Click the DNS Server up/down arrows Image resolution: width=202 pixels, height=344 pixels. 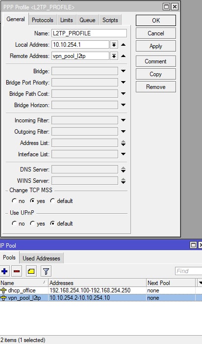pos(123,170)
